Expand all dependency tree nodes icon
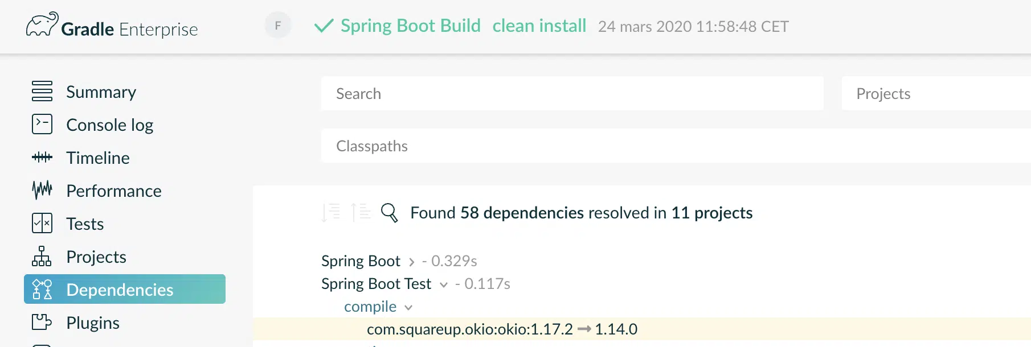 click(x=331, y=212)
